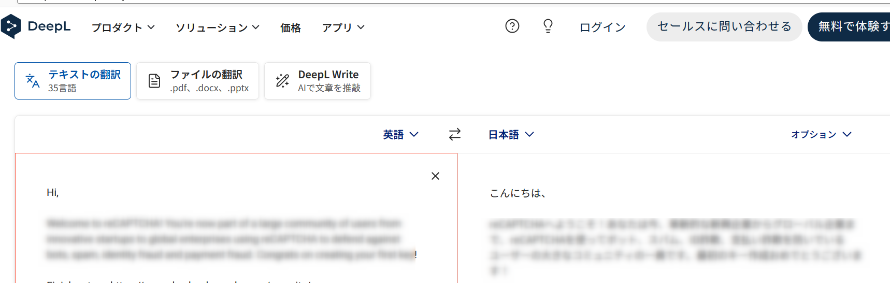
Task: Clear the source text with X
Action: coord(435,176)
